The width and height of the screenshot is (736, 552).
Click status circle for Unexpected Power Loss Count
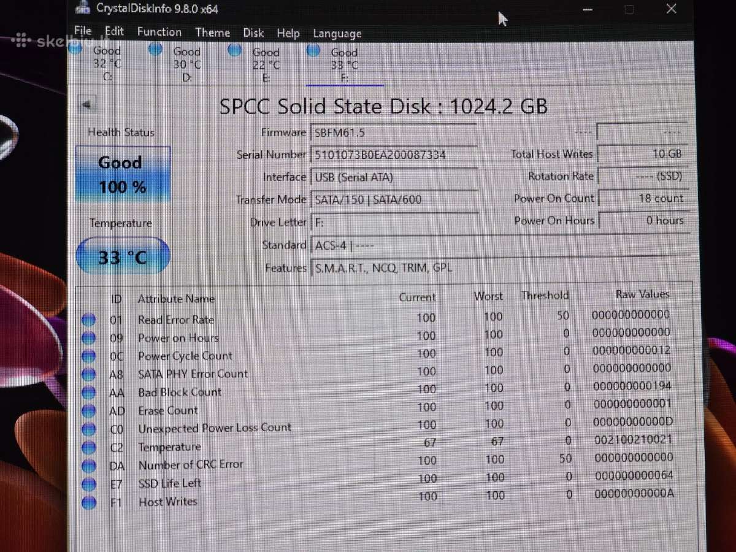click(89, 429)
